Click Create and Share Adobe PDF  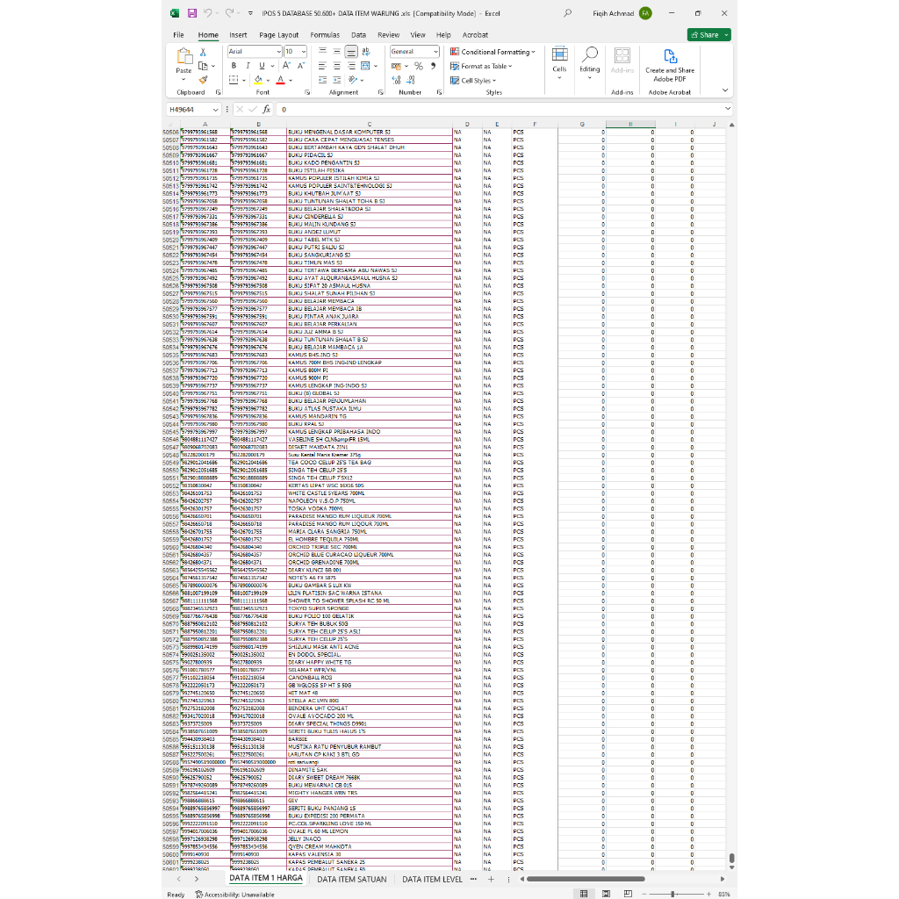click(670, 65)
